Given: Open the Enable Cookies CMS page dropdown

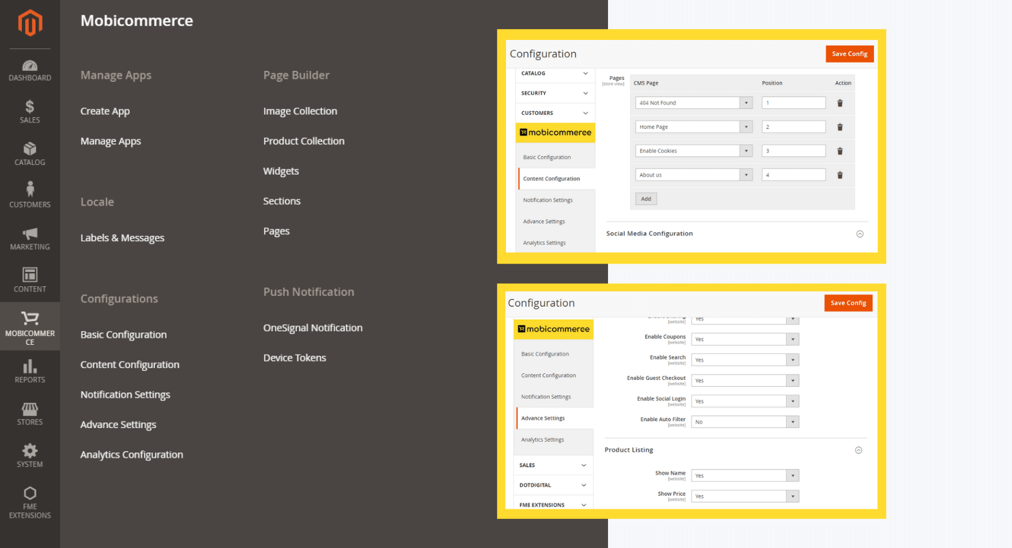Looking at the screenshot, I should point(694,151).
